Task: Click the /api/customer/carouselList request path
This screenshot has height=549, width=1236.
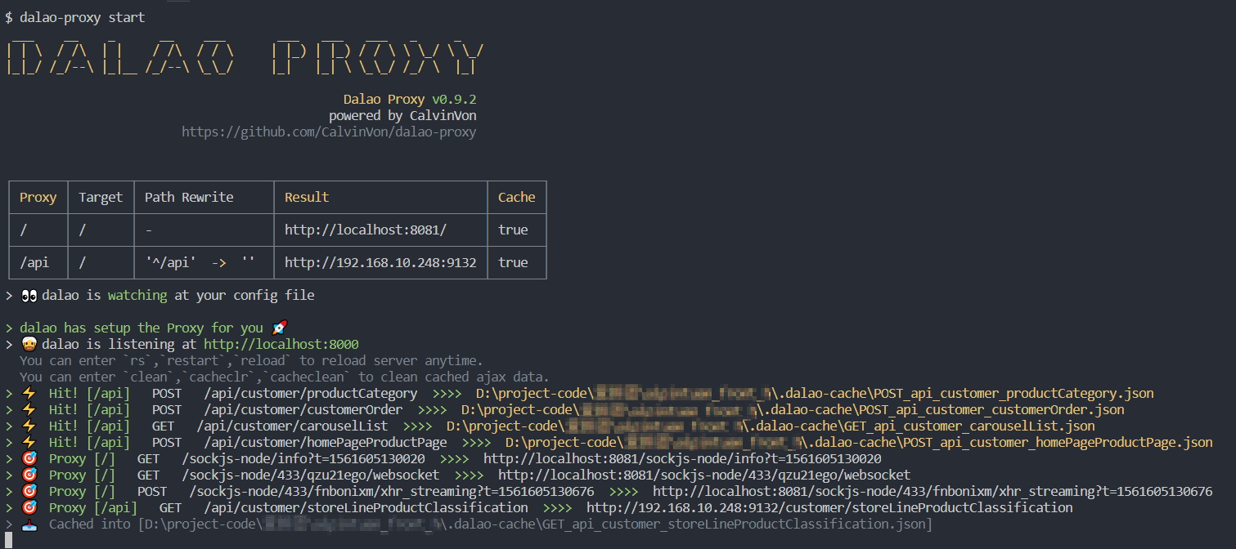Action: click(292, 426)
